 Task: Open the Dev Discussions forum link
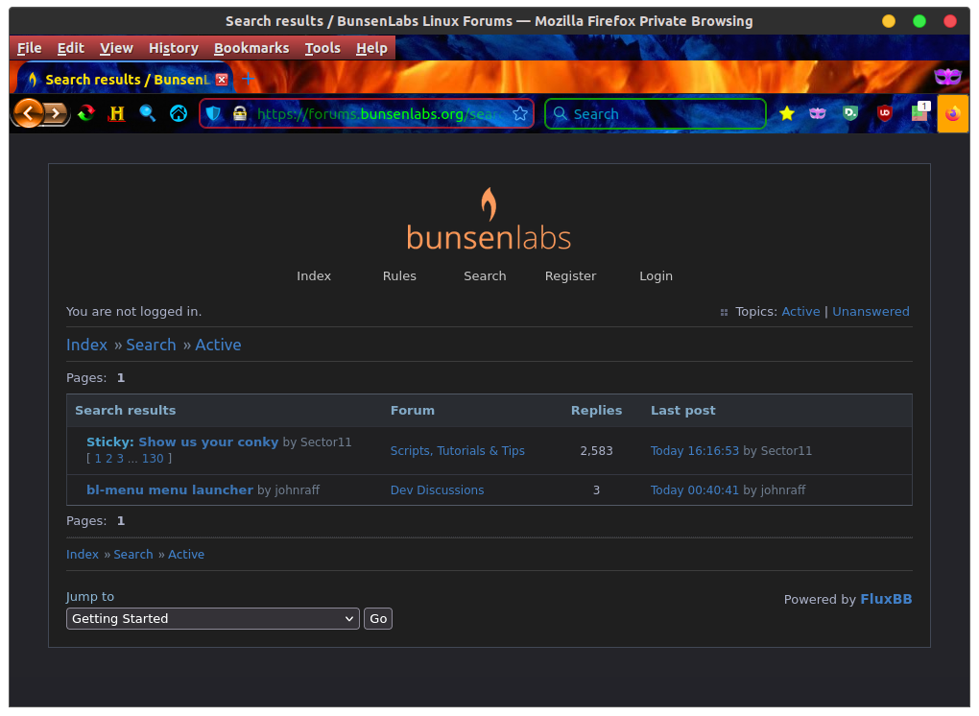click(x=437, y=490)
